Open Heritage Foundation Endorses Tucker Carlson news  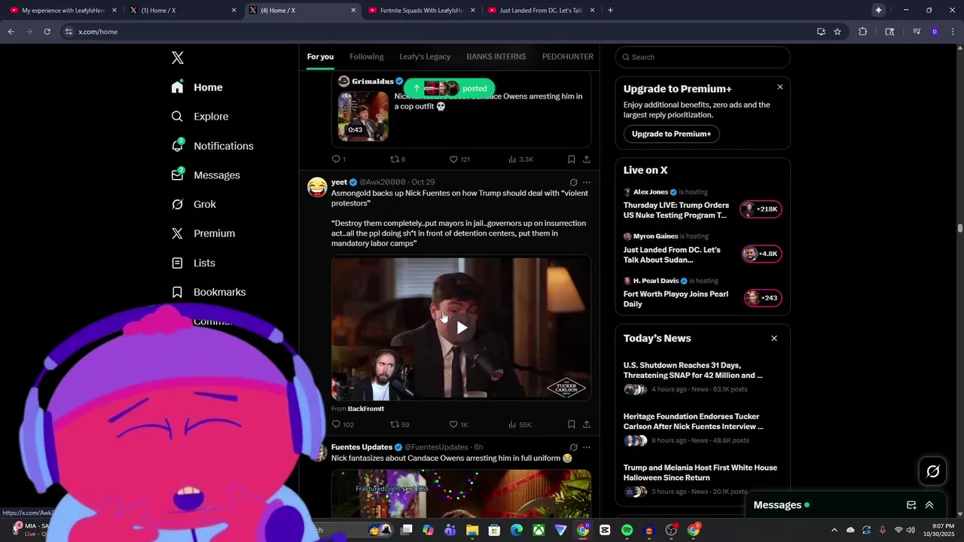694,422
